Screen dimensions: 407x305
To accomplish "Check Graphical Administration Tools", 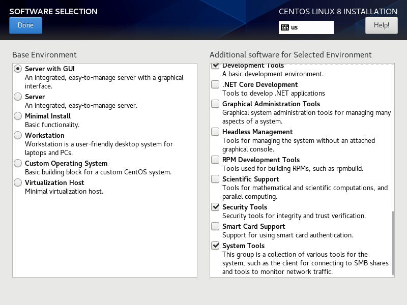I will (x=215, y=104).
